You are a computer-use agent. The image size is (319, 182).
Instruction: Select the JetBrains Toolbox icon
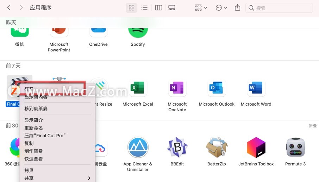pyautogui.click(x=256, y=148)
